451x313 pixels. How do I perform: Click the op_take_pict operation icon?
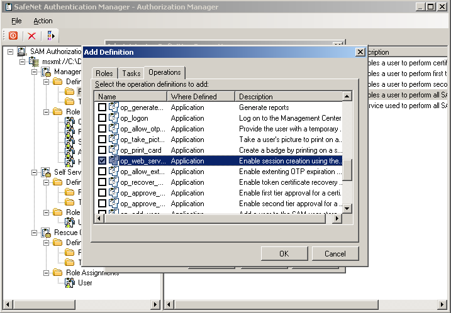[x=114, y=139]
